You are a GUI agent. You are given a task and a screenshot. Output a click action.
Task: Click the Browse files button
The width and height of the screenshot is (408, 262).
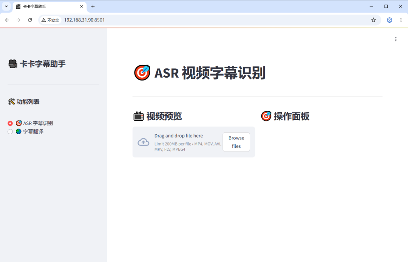point(236,142)
